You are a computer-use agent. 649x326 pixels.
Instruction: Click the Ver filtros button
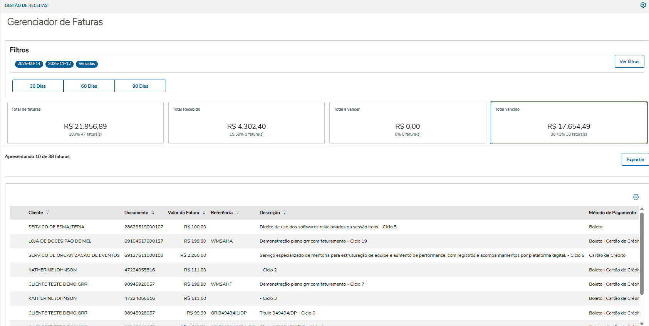coord(629,62)
